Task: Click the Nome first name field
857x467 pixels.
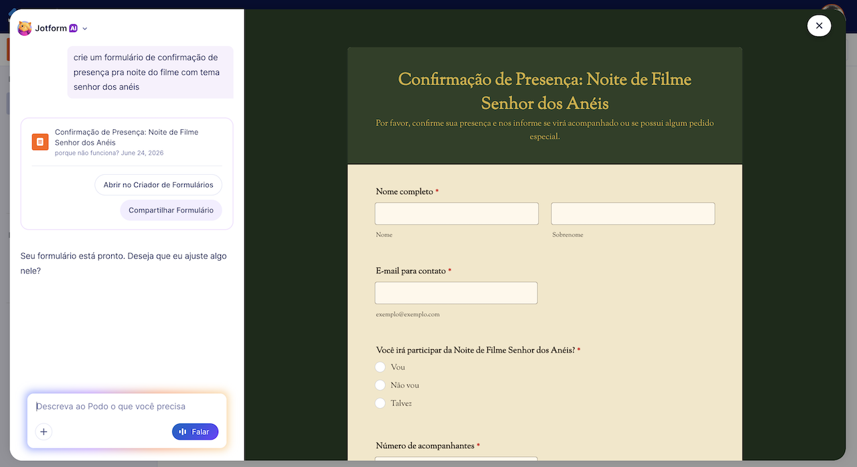Action: tap(457, 214)
